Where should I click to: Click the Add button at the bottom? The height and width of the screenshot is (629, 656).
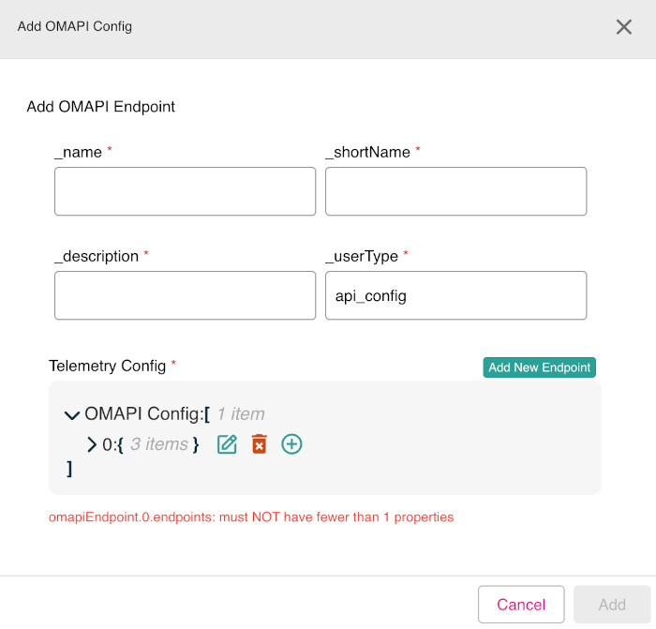point(612,605)
